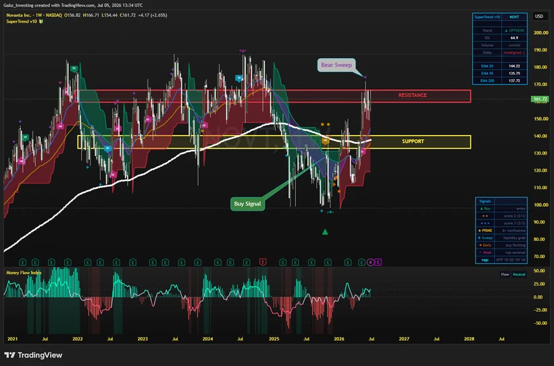Click the L154.44 low value in header
Viewport: 554px width, 366px height.
(x=109, y=15)
